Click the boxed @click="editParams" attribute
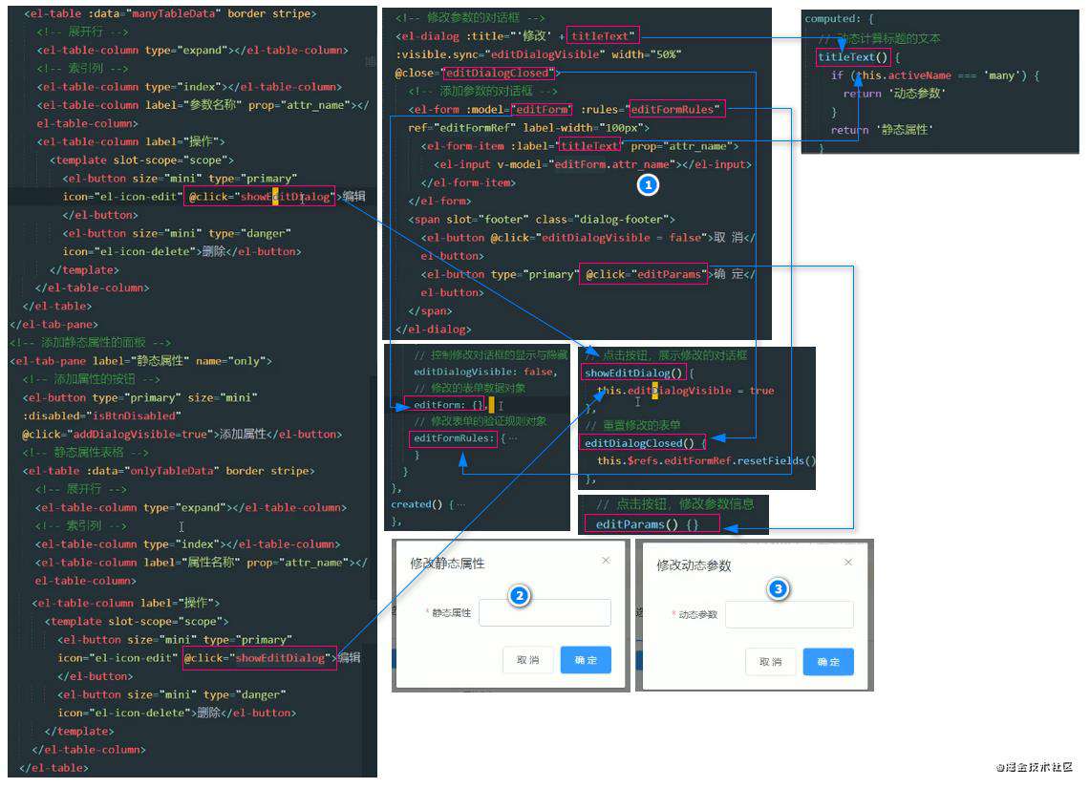 [644, 274]
